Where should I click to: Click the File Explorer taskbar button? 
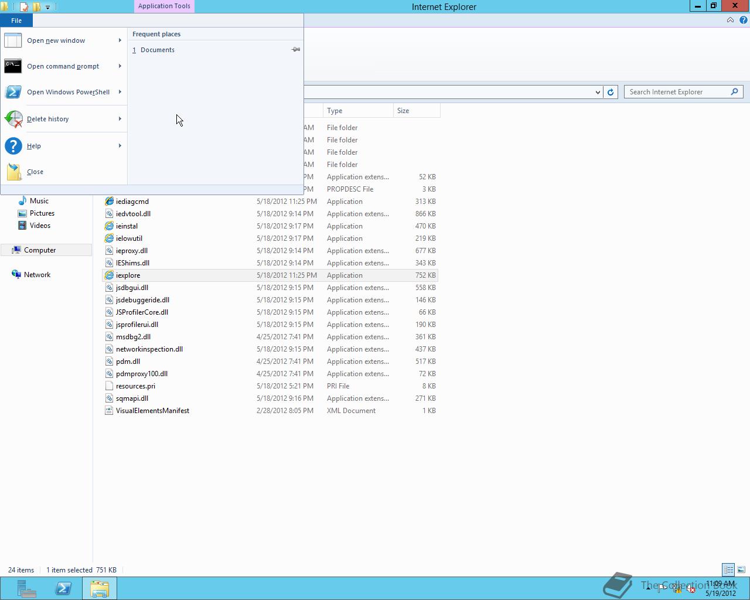click(x=100, y=588)
